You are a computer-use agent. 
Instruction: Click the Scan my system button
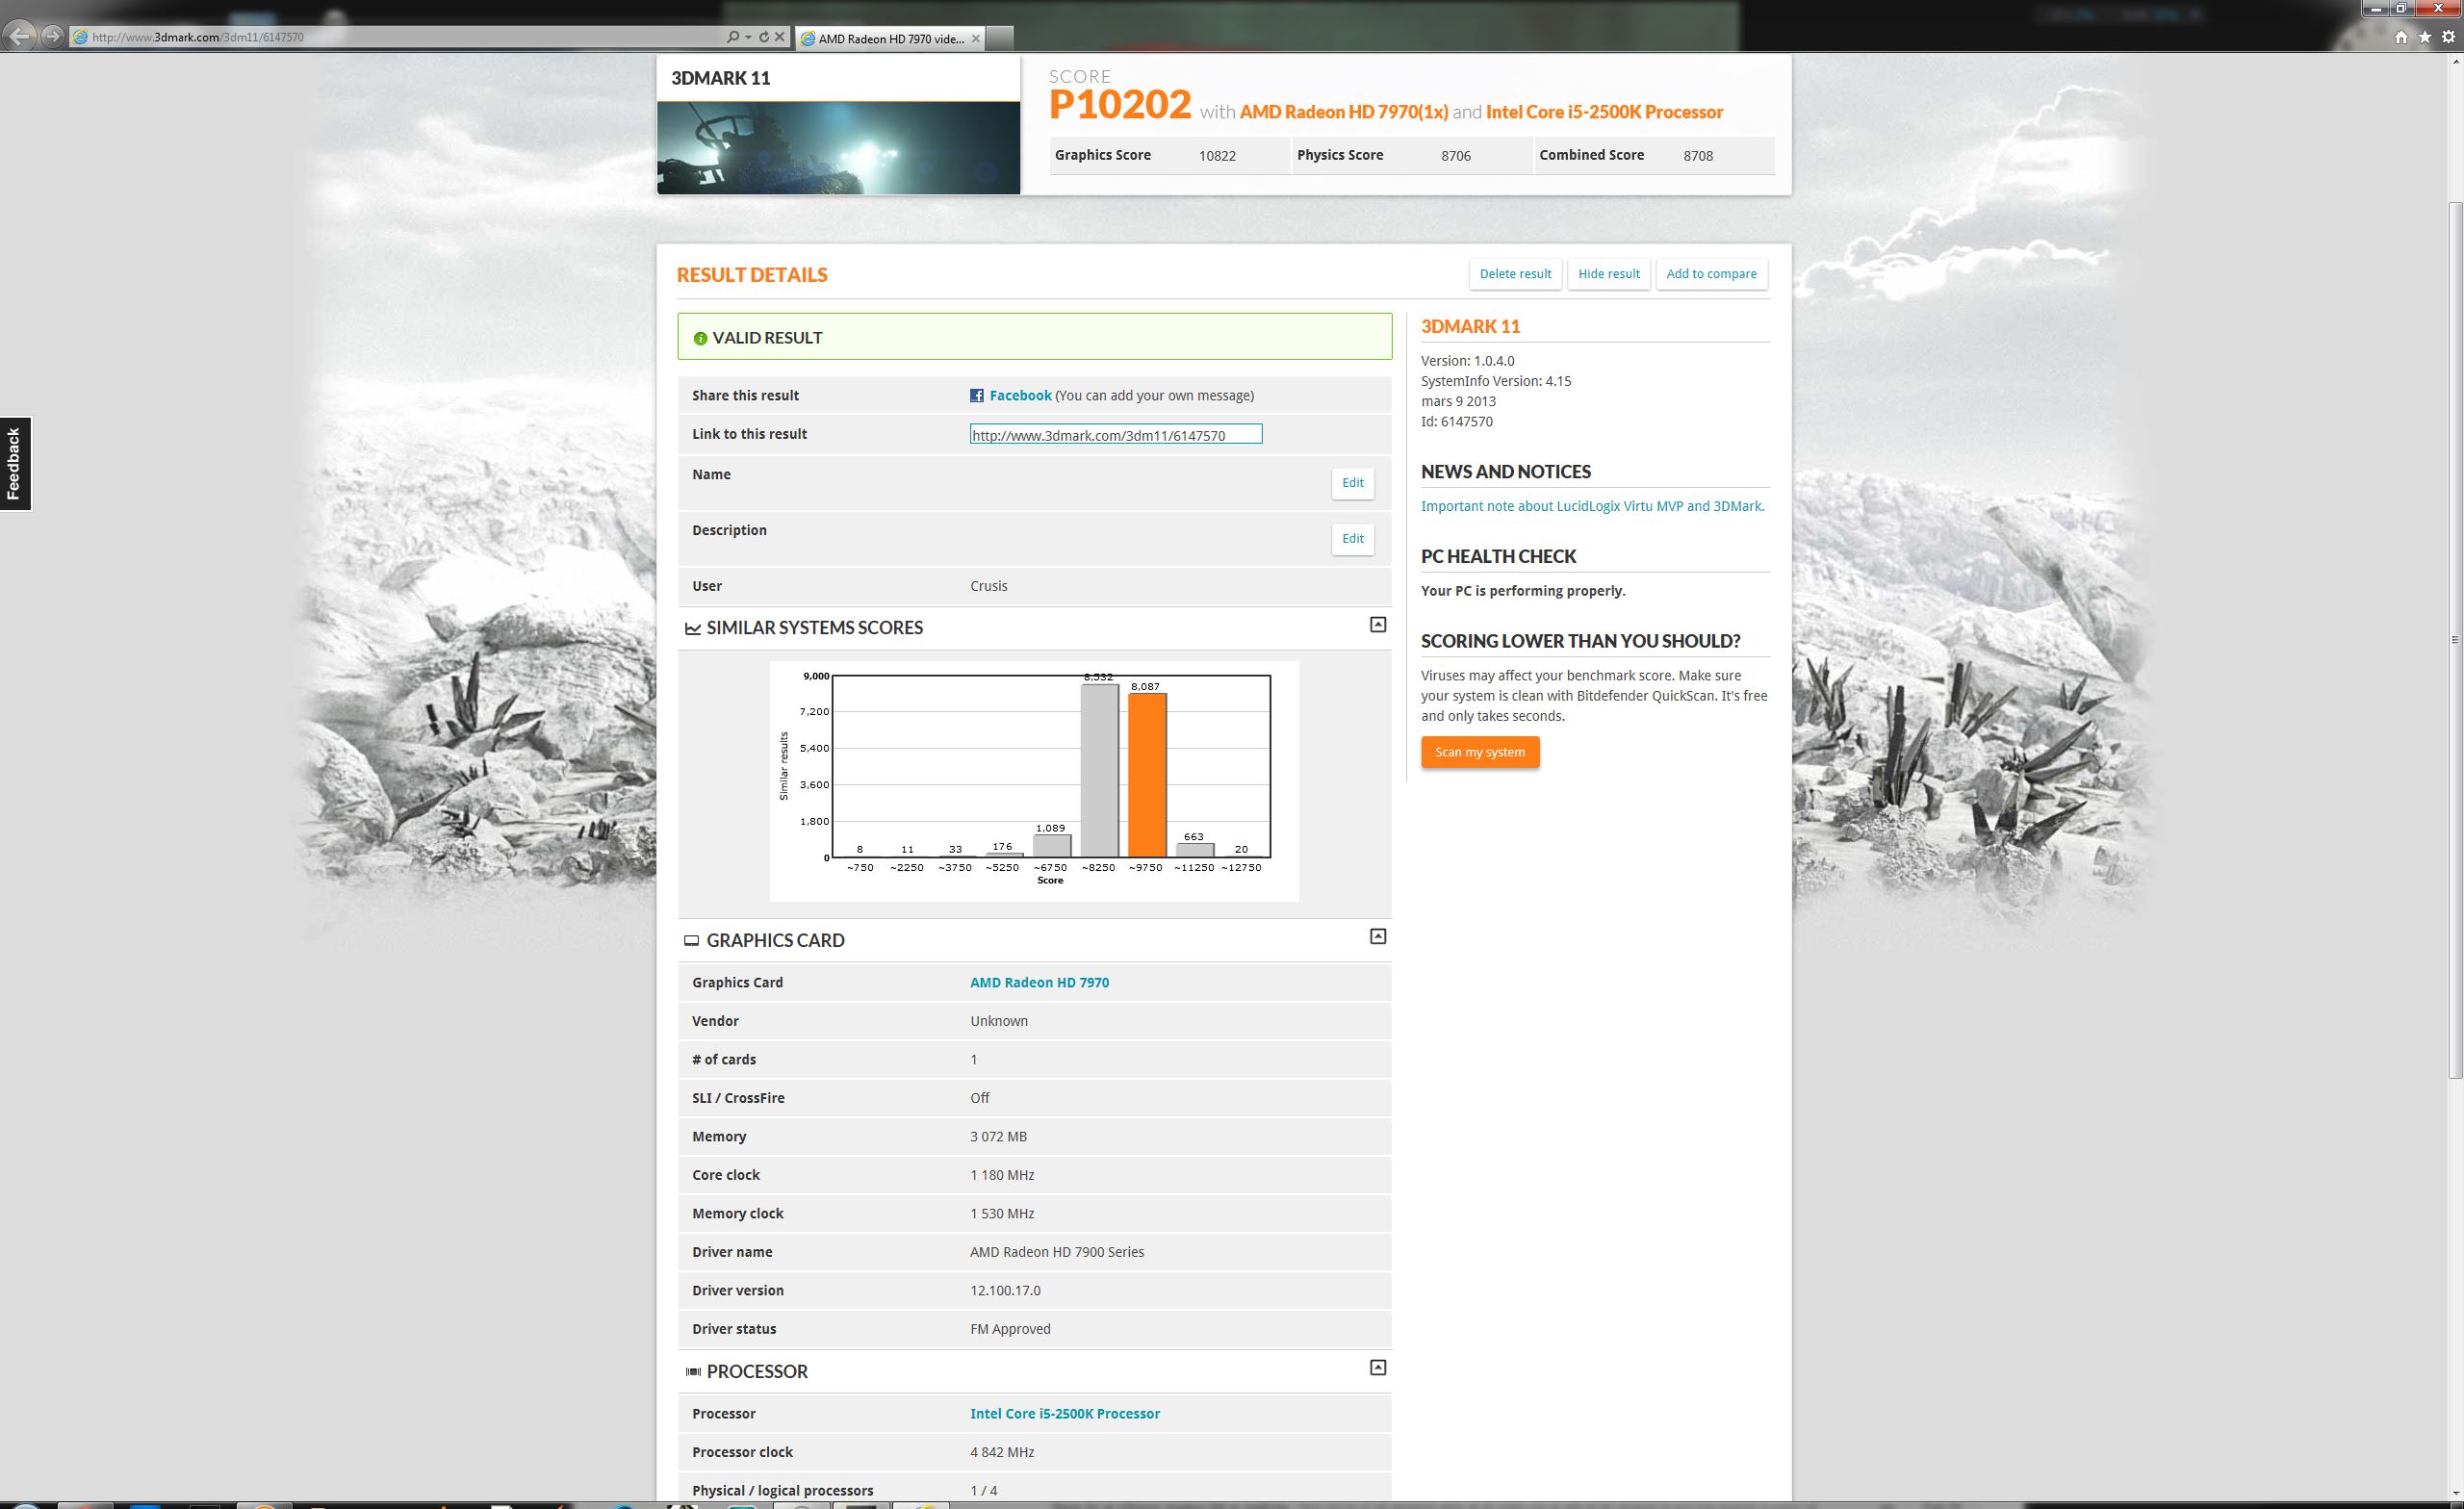pos(1480,752)
